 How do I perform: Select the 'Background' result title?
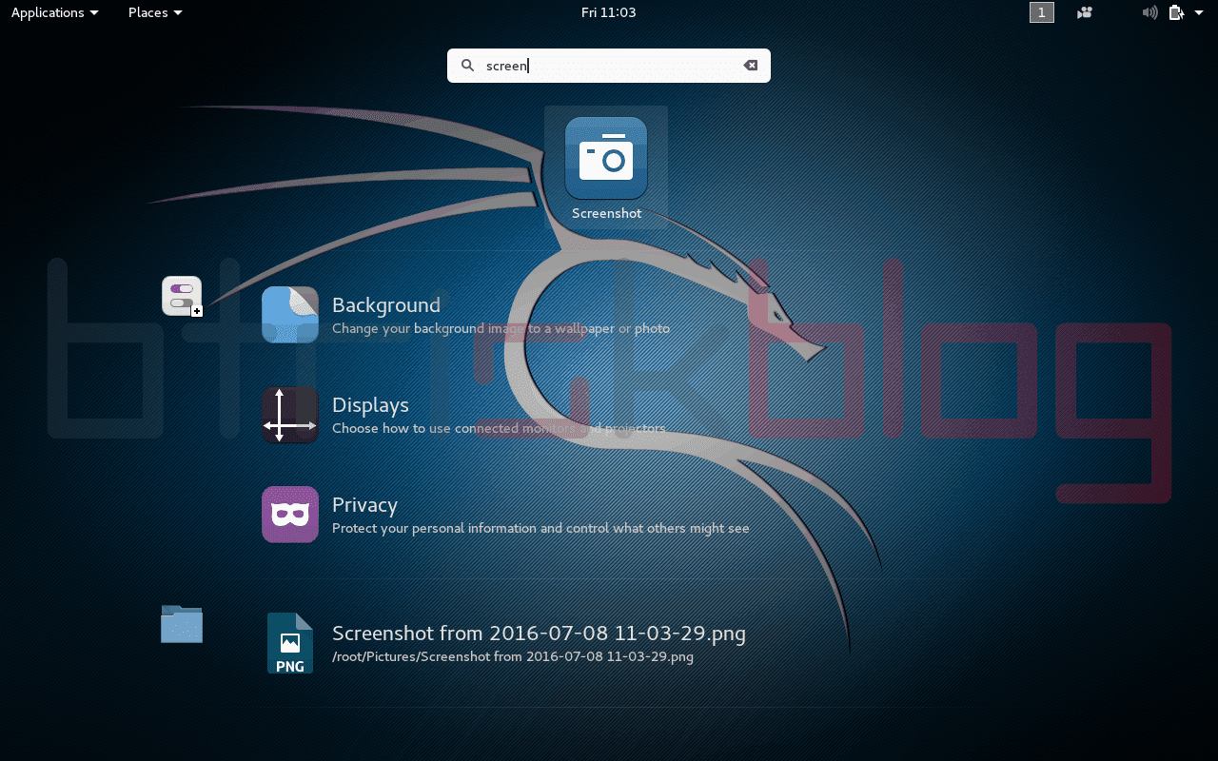click(x=386, y=305)
